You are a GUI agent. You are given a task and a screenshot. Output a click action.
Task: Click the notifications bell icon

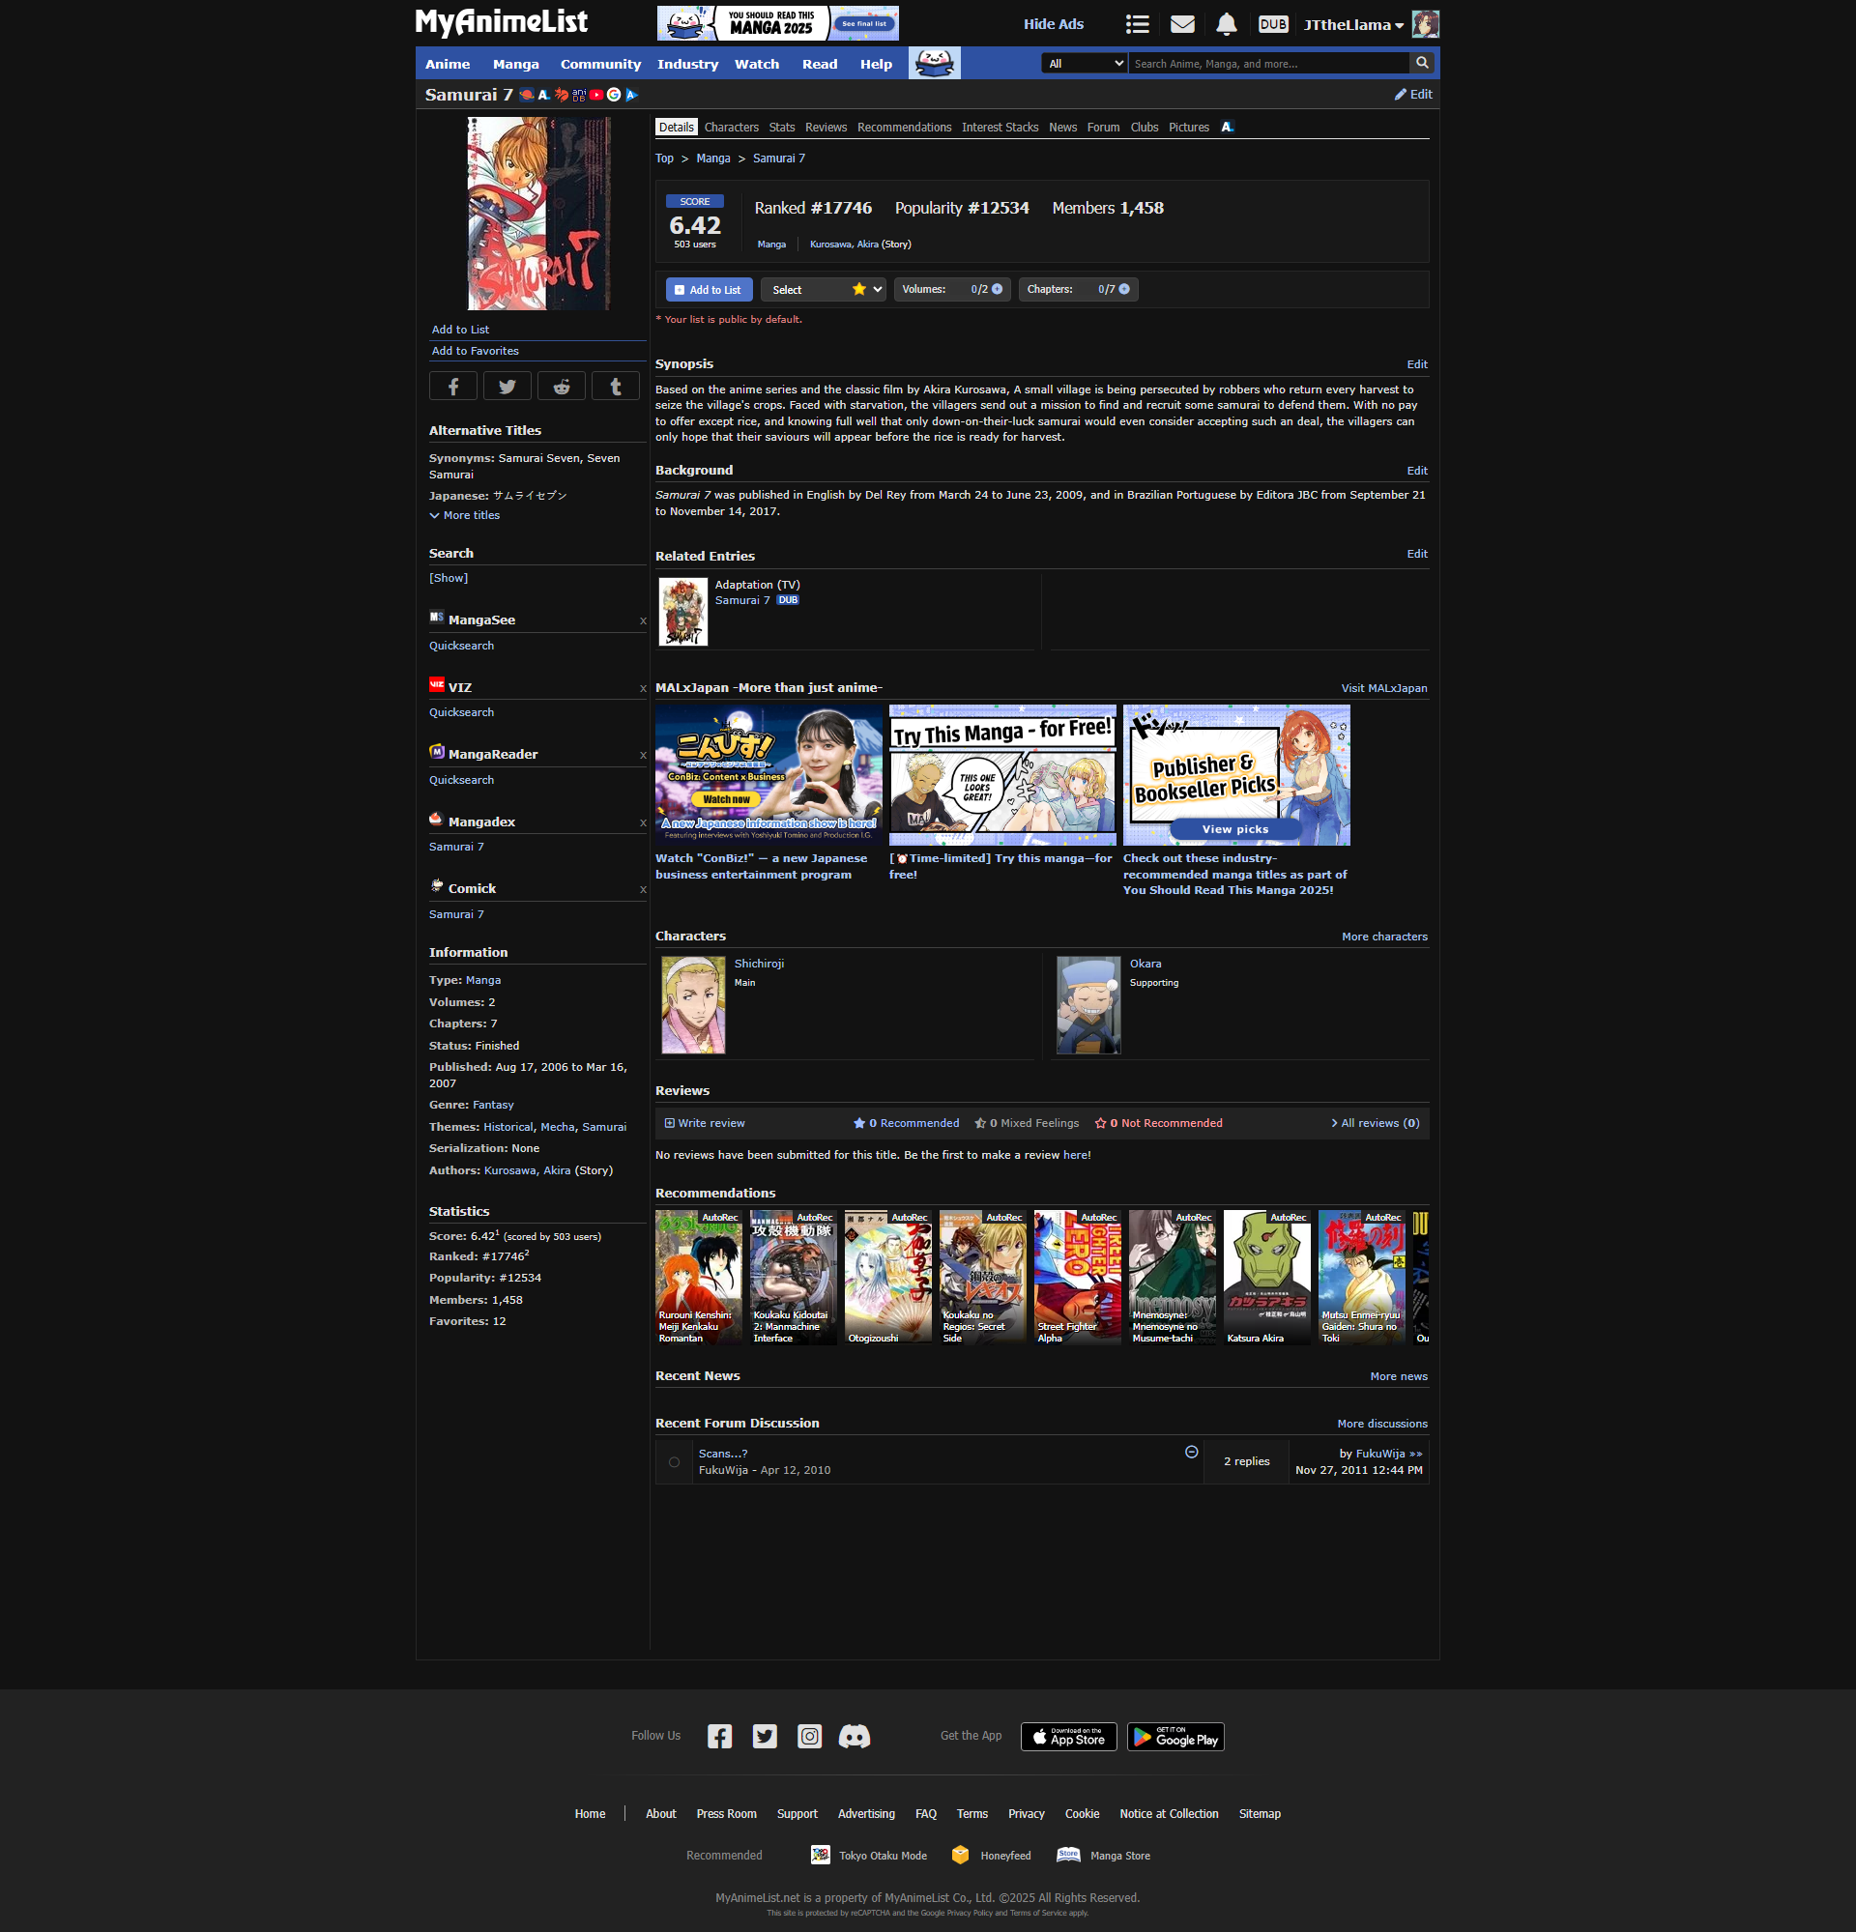tap(1226, 24)
